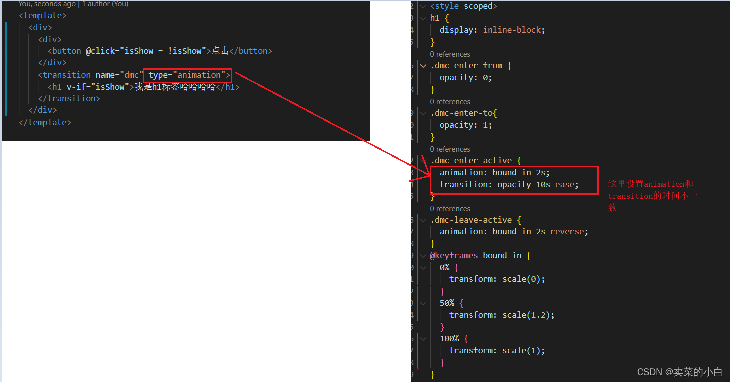Image resolution: width=730 pixels, height=382 pixels.
Task: Click the 'transform: scale(0);' line
Action: click(497, 279)
